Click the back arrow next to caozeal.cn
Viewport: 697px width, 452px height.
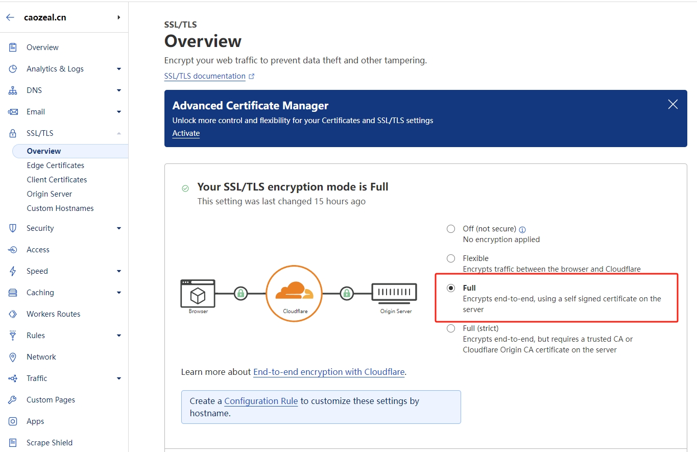point(10,17)
